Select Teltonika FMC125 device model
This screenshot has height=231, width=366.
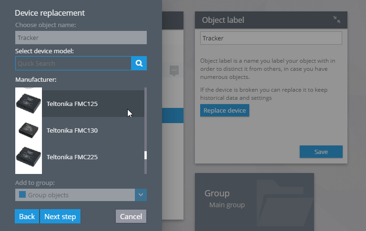point(80,104)
